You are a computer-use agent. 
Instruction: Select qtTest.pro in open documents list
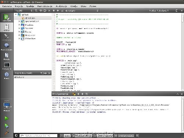(32, 77)
